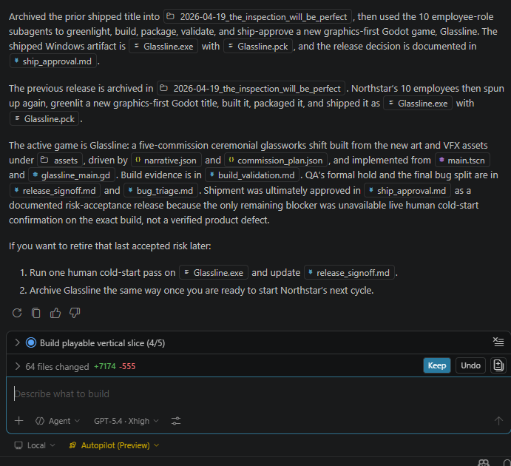This screenshot has height=466, width=511.
Task: Expand the Build playable vertical slice todo list
Action: tap(18, 342)
